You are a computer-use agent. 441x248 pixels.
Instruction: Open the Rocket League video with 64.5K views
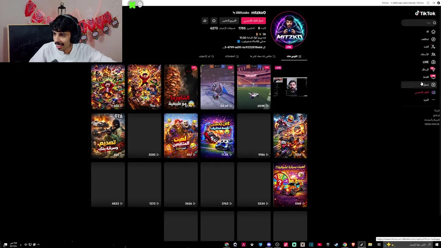coord(217,87)
